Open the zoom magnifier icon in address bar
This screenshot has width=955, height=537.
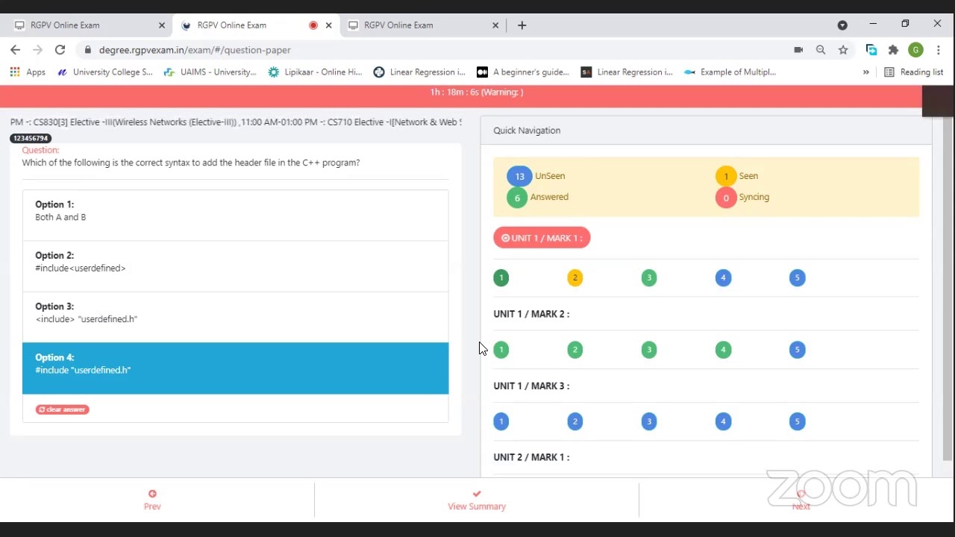coord(821,50)
